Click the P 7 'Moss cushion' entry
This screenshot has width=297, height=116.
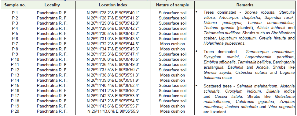click(172, 44)
